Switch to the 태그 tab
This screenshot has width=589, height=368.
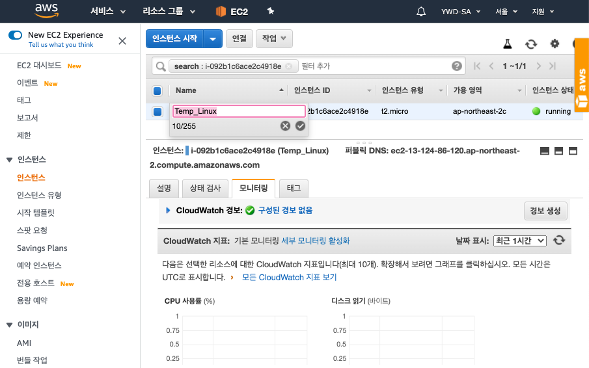click(x=294, y=189)
